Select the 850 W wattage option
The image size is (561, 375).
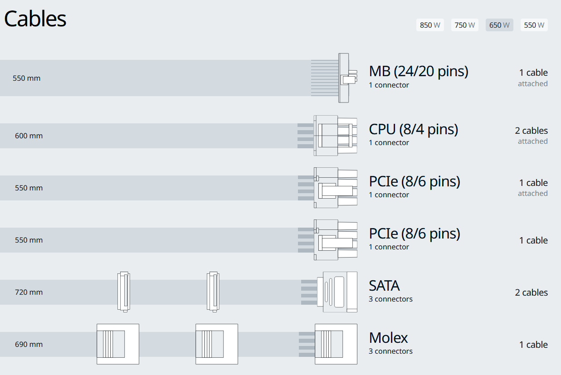coord(430,25)
